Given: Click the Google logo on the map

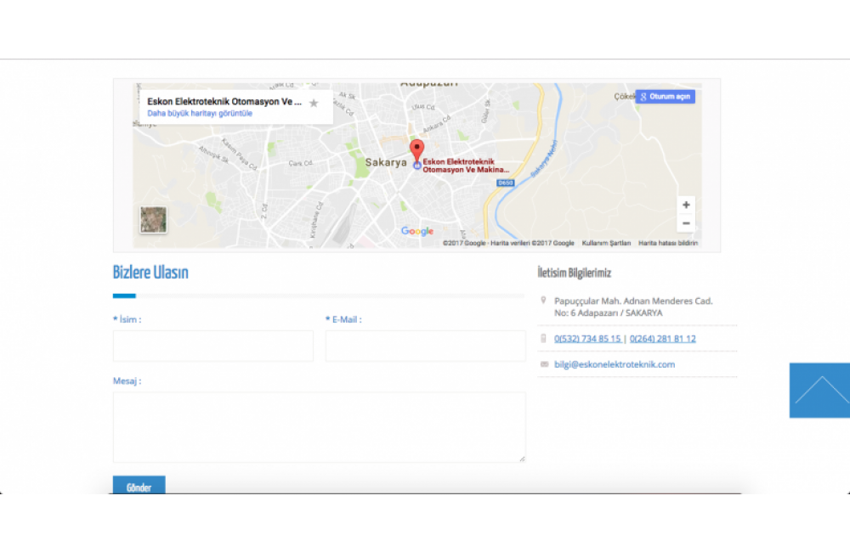Looking at the screenshot, I should point(417,231).
